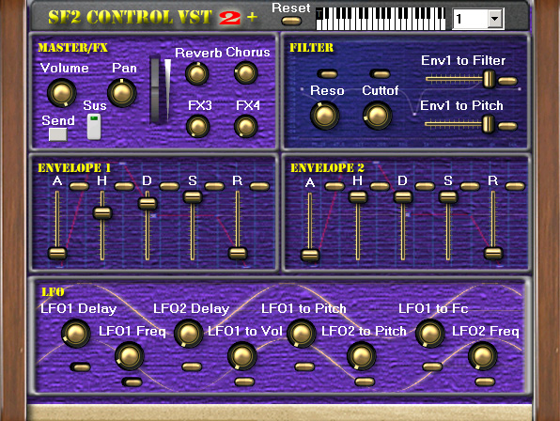Viewport: 560px width, 421px height.
Task: Click Envelope 1 Hold slider handle
Action: (102, 212)
